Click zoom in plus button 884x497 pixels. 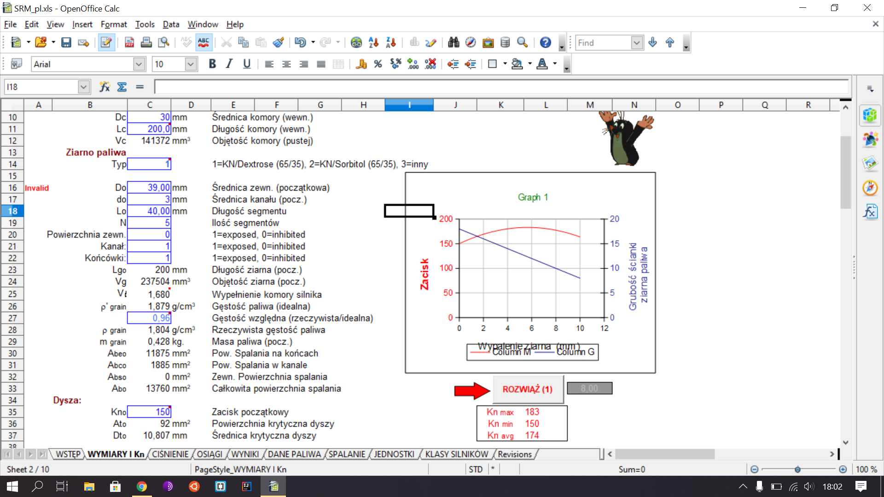843,469
